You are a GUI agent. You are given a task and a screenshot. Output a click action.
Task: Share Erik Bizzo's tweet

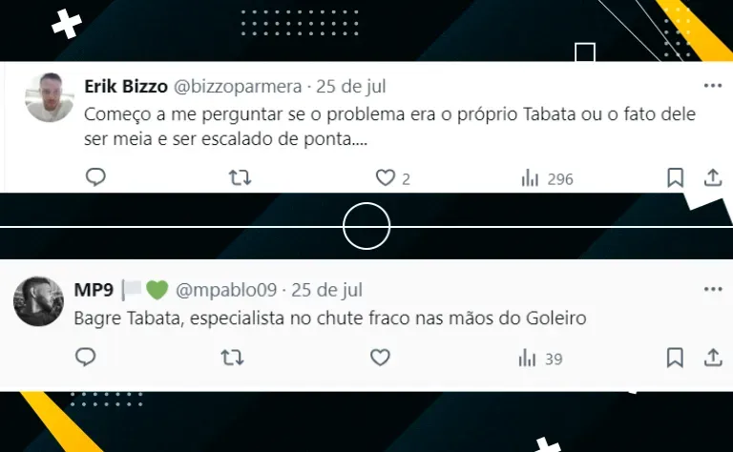tap(713, 177)
